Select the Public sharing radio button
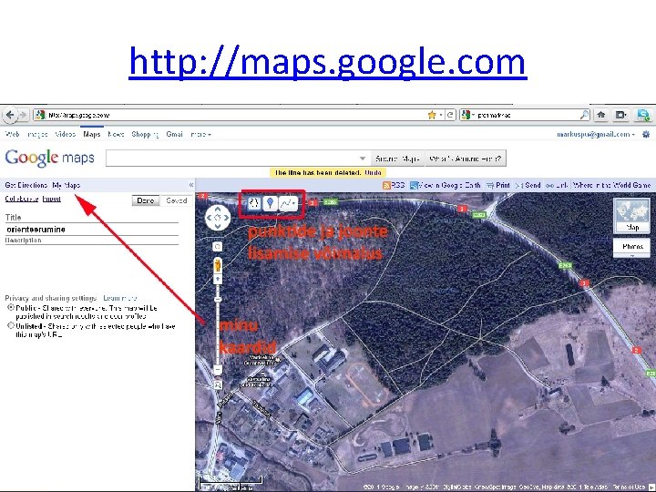The width and height of the screenshot is (656, 492). pyautogui.click(x=11, y=307)
